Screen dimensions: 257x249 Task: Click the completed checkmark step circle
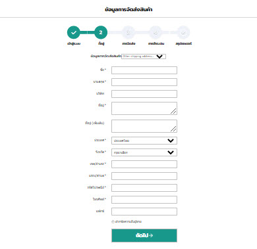[x=74, y=32]
